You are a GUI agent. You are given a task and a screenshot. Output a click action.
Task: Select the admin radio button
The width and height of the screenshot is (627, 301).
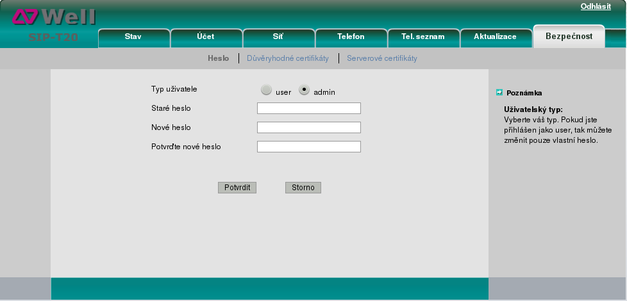[x=304, y=90]
